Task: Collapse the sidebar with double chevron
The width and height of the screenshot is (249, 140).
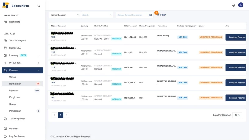Action: (38, 6)
